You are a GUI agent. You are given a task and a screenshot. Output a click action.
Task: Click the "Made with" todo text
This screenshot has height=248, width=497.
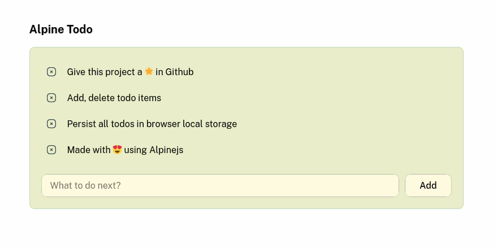(x=89, y=150)
